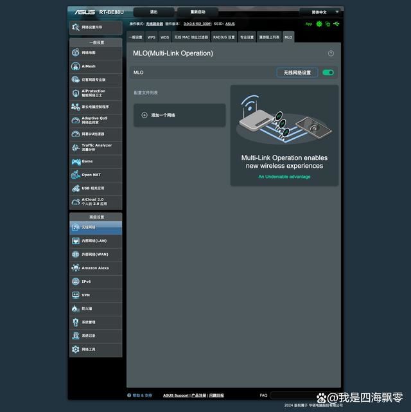Click the 无线路由器 operation mode link
411x412 pixels.
154,24
